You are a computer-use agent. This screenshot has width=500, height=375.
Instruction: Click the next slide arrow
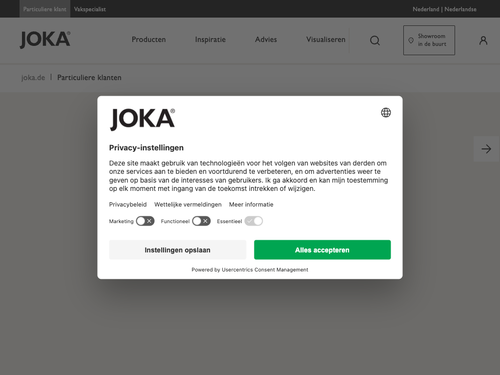pyautogui.click(x=486, y=149)
